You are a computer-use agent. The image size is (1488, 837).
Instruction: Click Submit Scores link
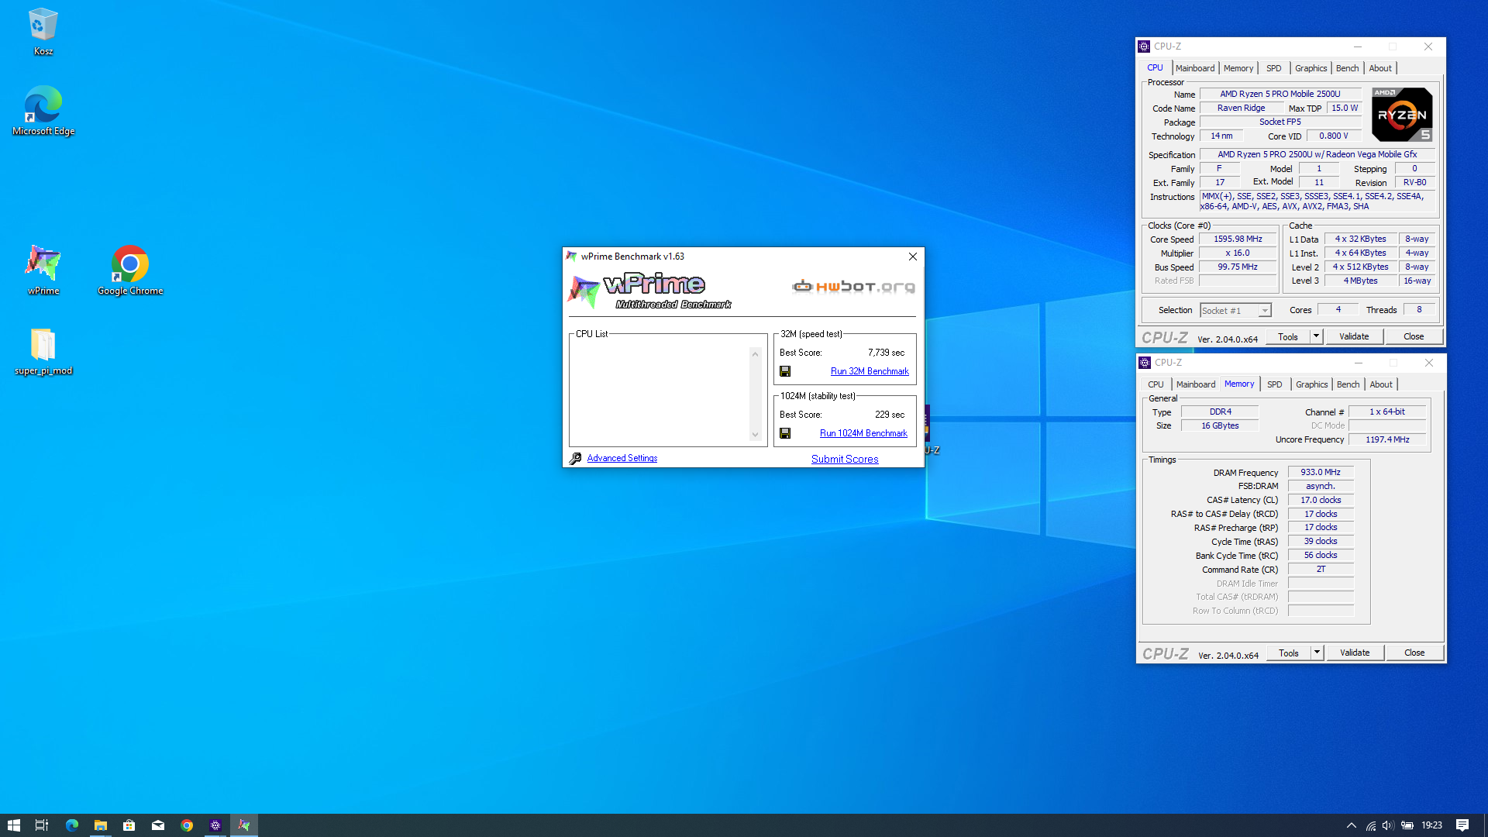click(x=845, y=459)
